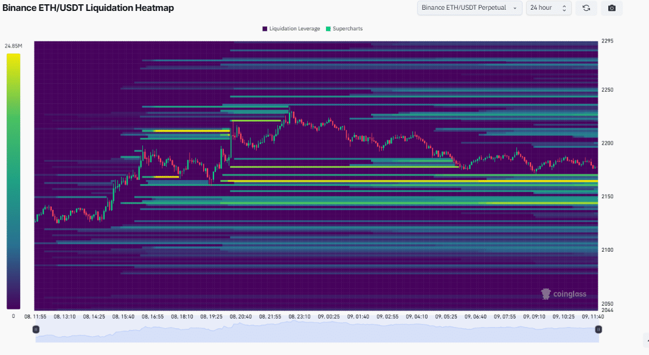This screenshot has width=649, height=355.
Task: Click the Binance ETH/USDT Liquidation Heatmap title
Action: [88, 9]
